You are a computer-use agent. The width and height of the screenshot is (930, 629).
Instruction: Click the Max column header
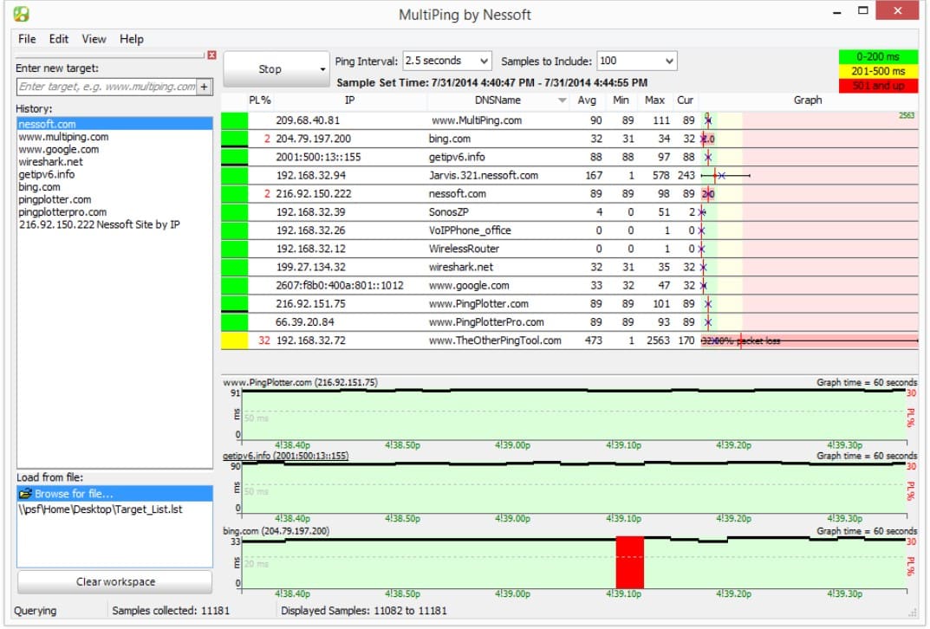tap(654, 101)
